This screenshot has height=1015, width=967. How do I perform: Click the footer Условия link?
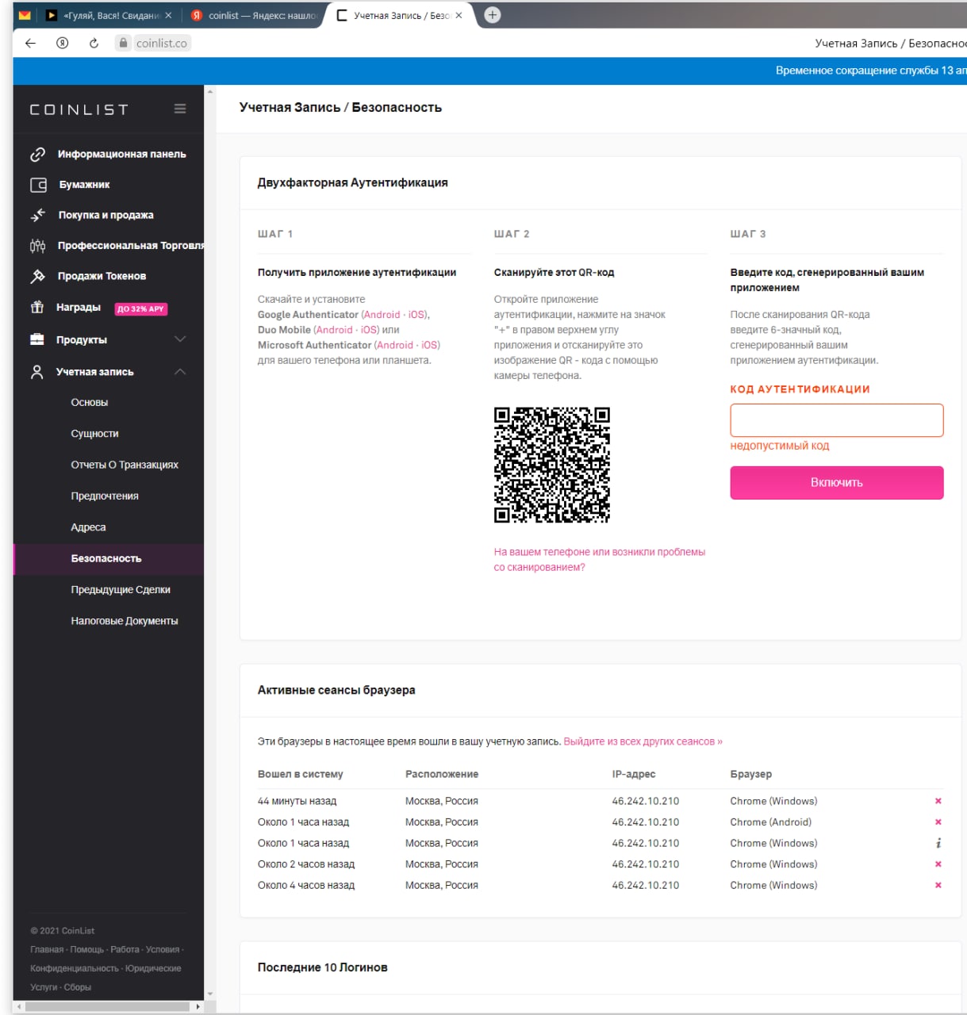pos(163,950)
